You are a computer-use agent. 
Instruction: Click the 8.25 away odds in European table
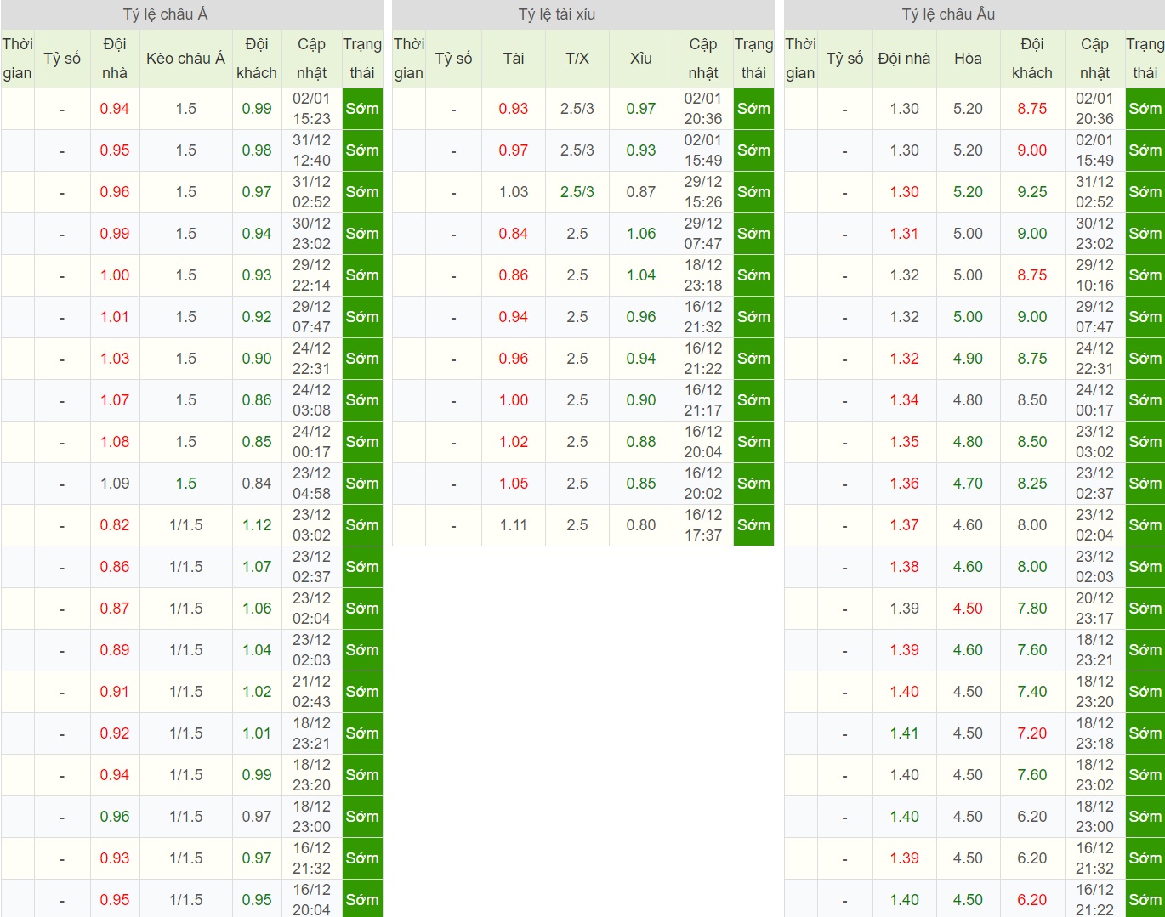coord(1032,484)
